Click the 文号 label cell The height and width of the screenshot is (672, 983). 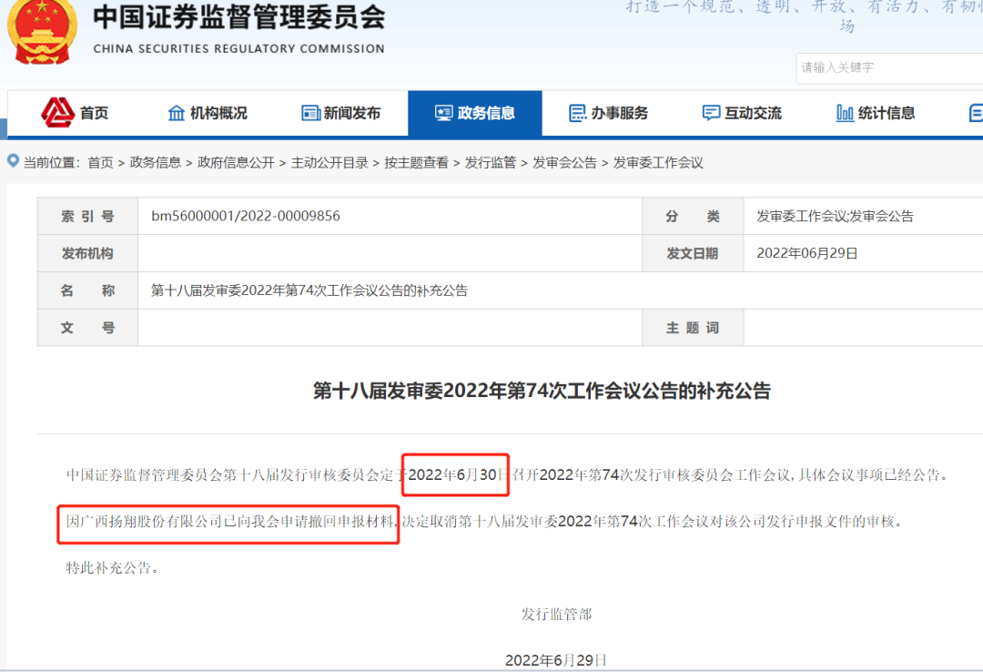point(87,328)
